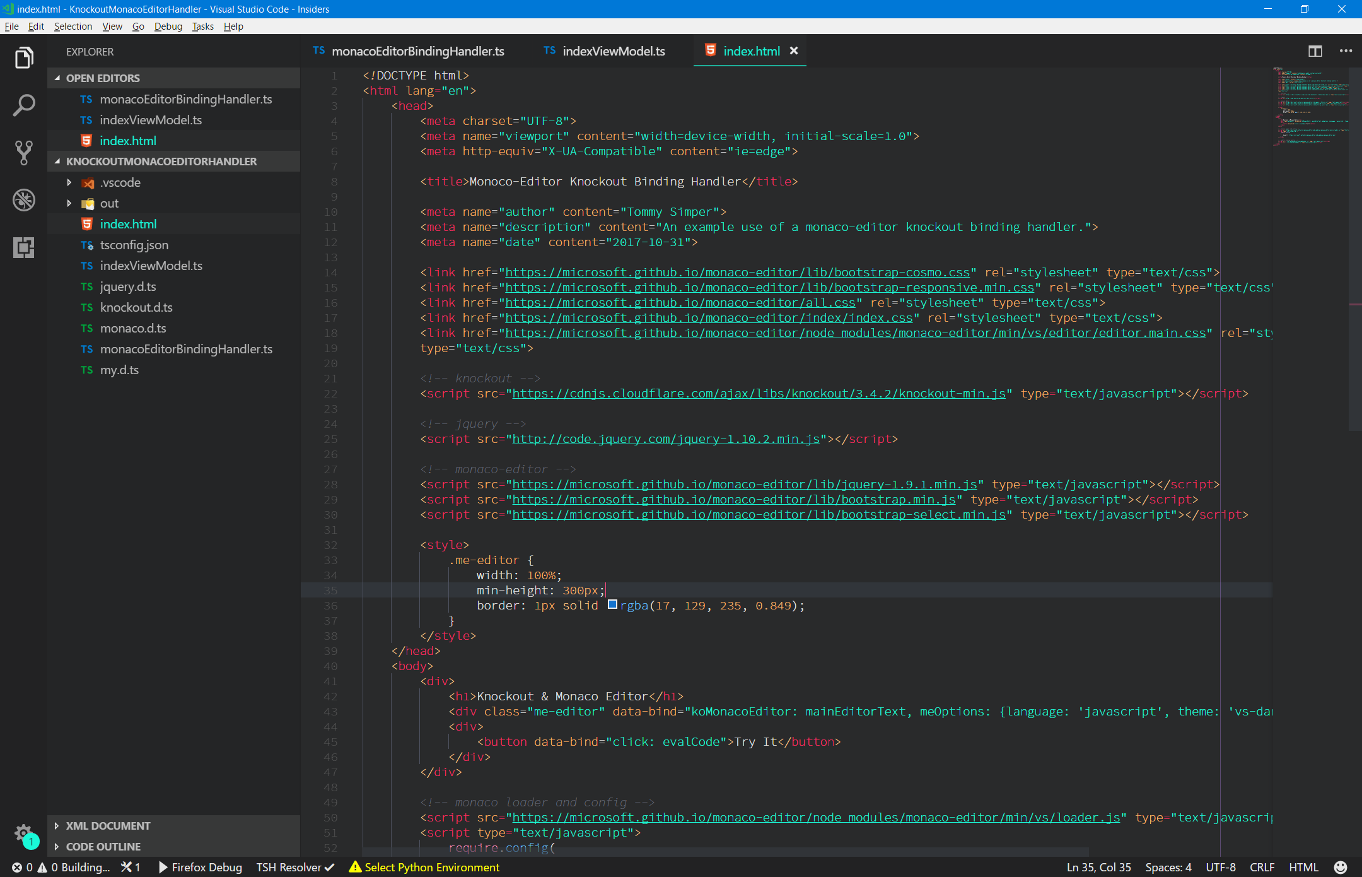The height and width of the screenshot is (877, 1362).
Task: Expand the .vscode folder
Action: (69, 182)
